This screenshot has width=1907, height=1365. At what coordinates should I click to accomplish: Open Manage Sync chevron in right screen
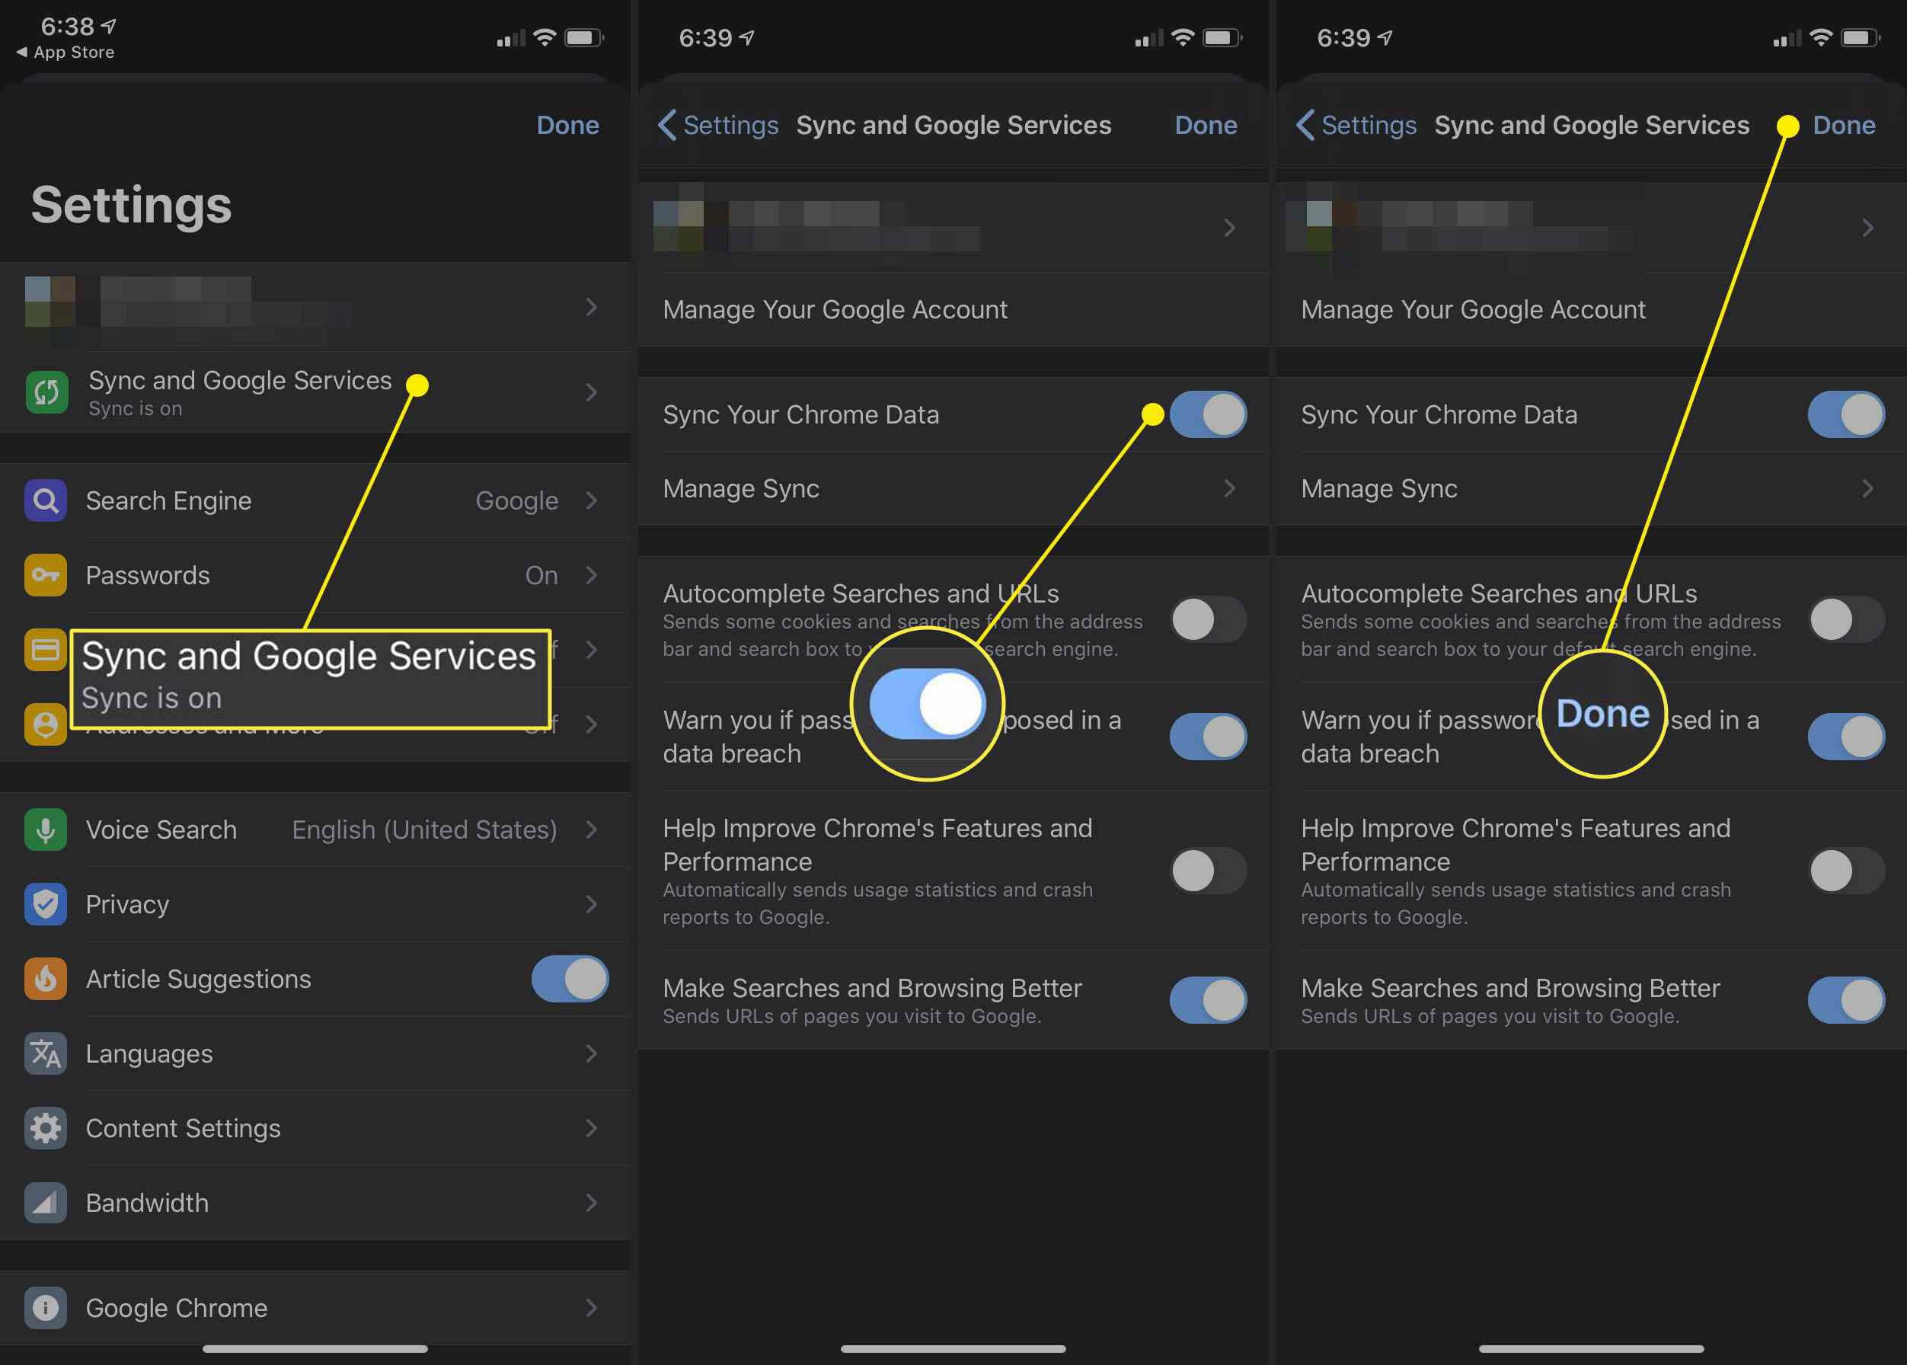1867,488
